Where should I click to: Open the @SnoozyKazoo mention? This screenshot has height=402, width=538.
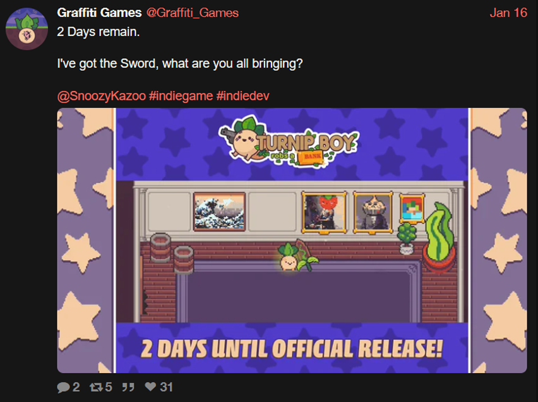pyautogui.click(x=102, y=96)
